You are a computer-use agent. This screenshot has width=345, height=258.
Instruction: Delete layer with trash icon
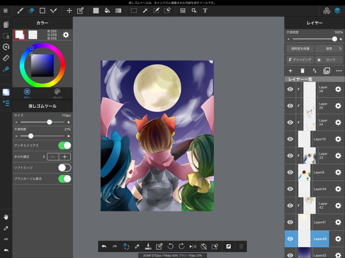point(302,71)
